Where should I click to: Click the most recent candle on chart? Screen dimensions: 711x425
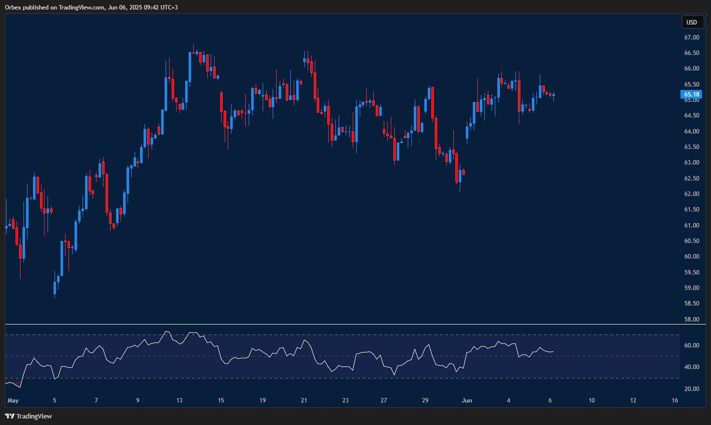click(553, 95)
